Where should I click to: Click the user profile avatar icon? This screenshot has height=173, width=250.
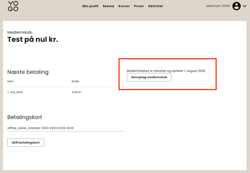(236, 6)
